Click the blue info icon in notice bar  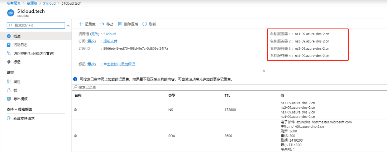(75, 79)
